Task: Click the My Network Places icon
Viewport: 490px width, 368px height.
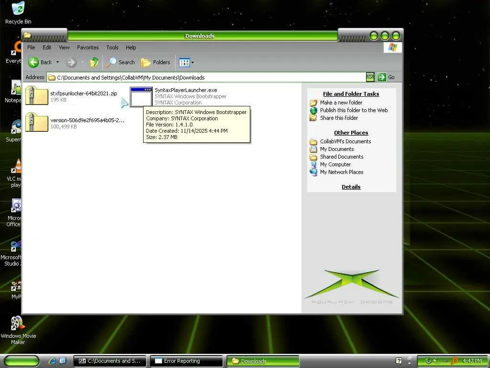Action: coord(313,172)
